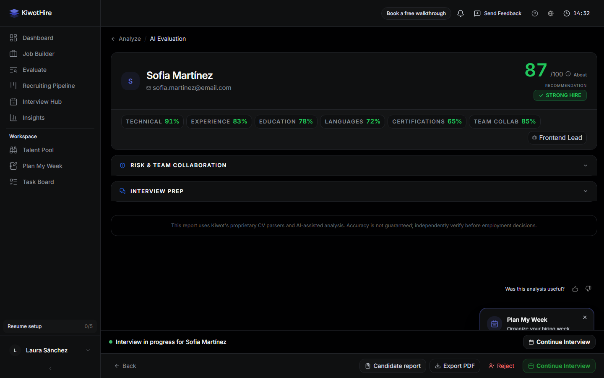Collapse the sidebar with bottom arrow

[50, 368]
